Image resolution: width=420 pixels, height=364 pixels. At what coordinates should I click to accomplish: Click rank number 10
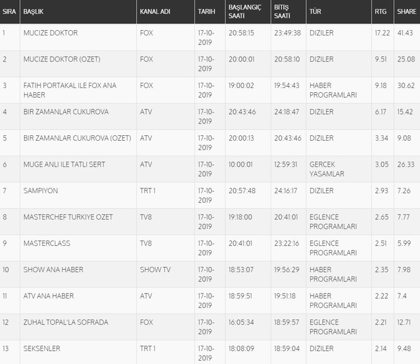coord(5,270)
